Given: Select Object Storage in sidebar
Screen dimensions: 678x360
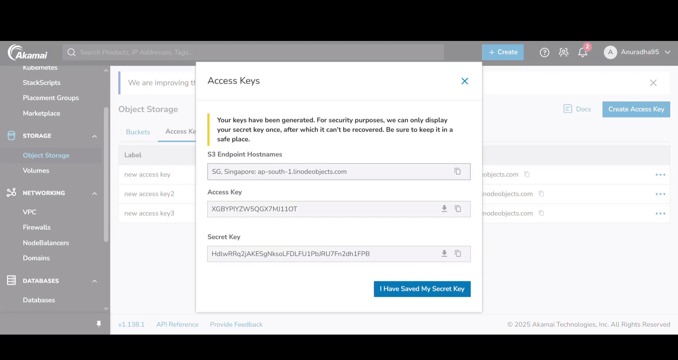Looking at the screenshot, I should tap(46, 155).
